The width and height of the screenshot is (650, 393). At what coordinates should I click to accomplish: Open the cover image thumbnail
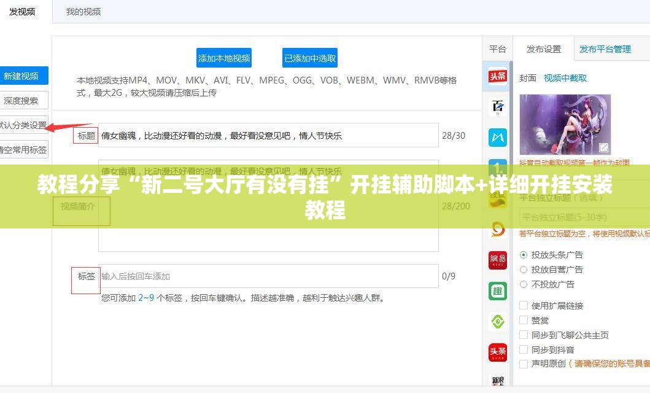tap(565, 125)
